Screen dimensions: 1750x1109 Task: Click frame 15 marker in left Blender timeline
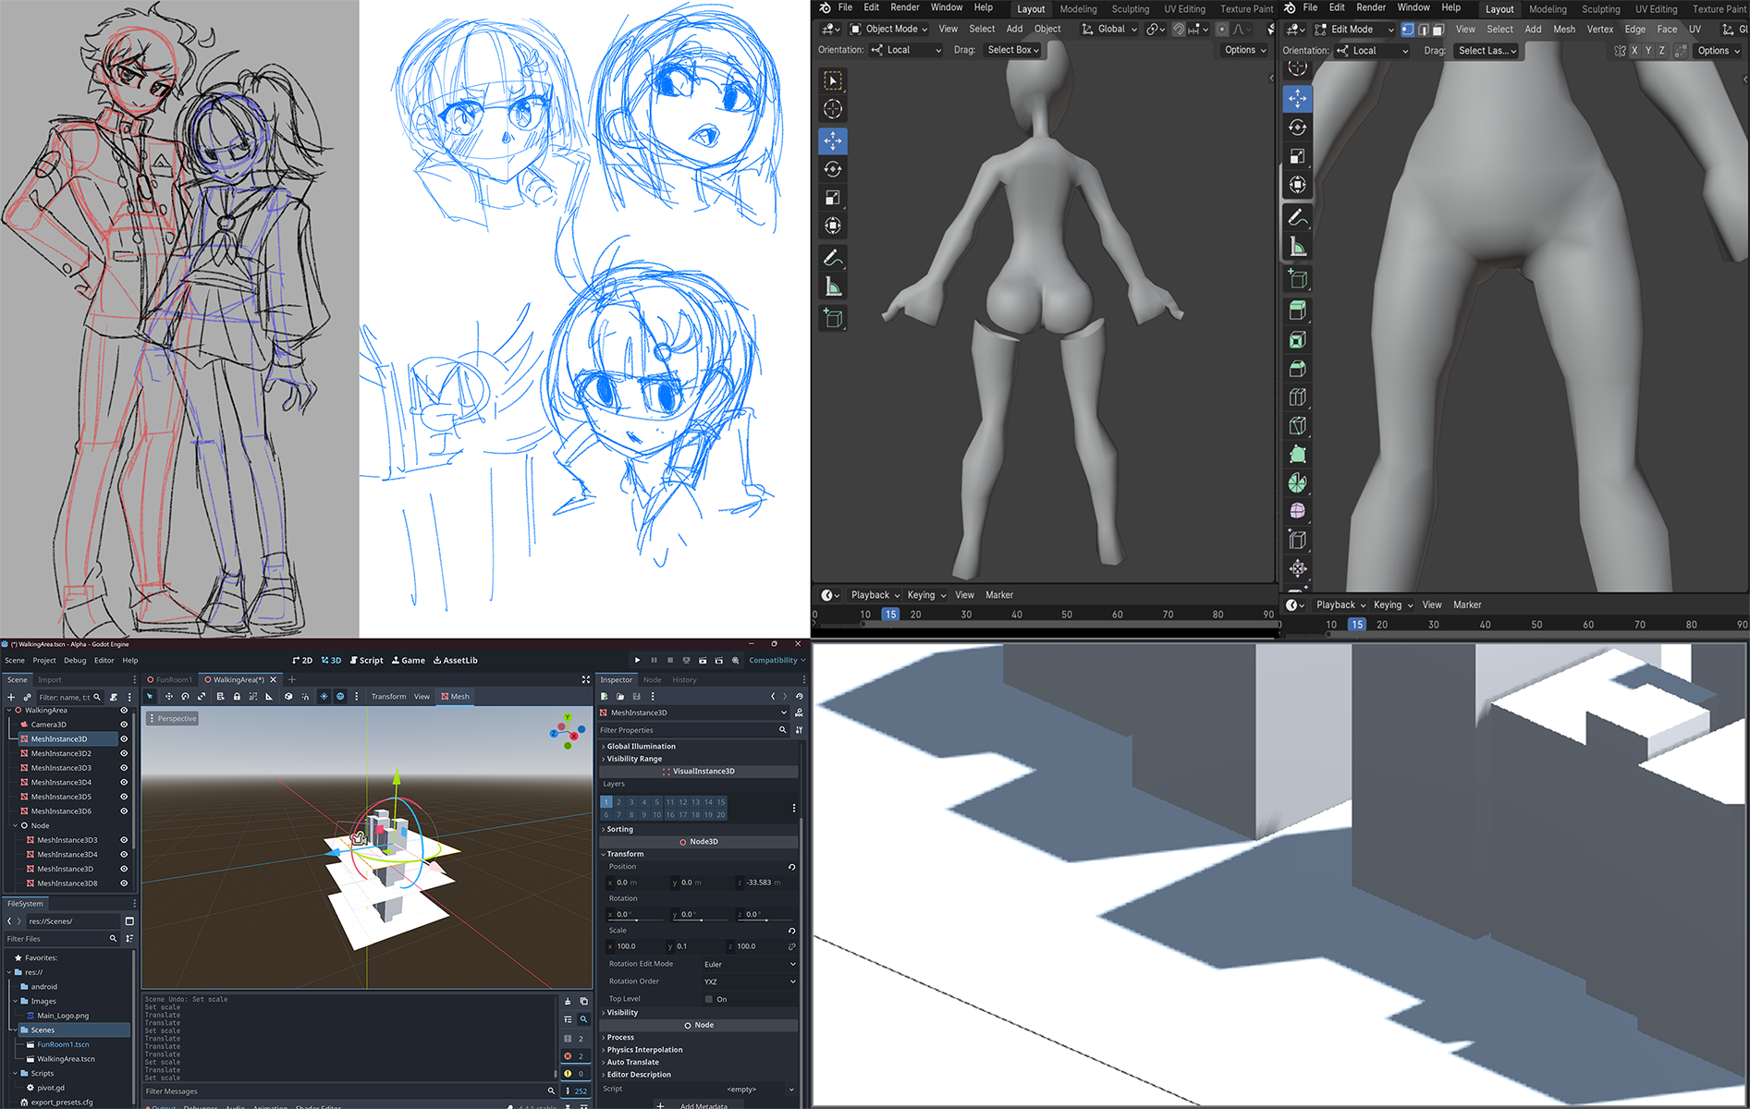[x=890, y=615]
